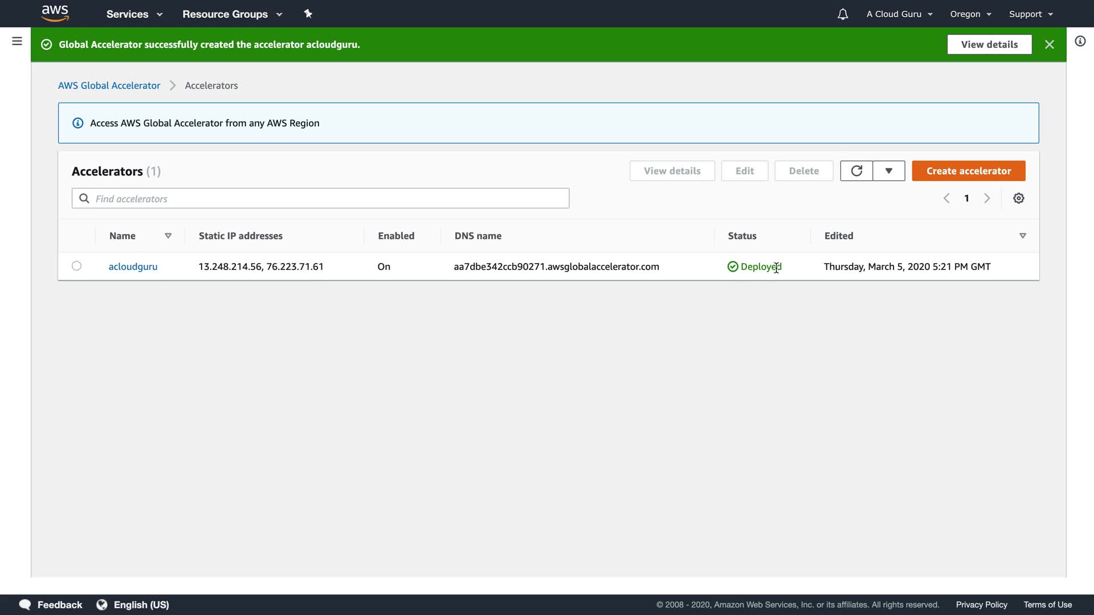The image size is (1094, 615).
Task: Click the globe language icon
Action: (x=102, y=605)
